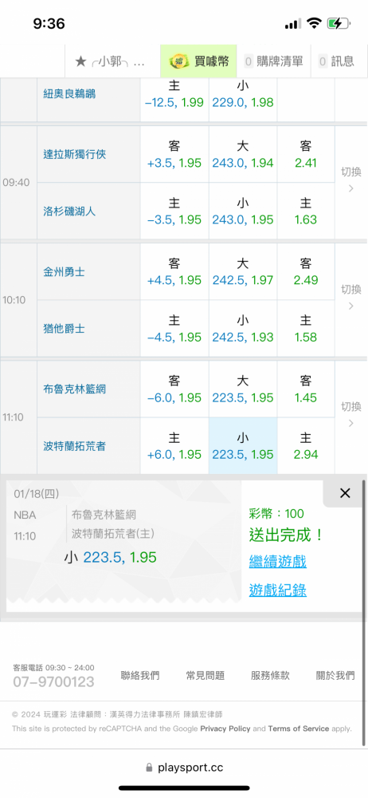Tap the 買噱幣 coin icon
Viewport: 368px width, 798px height.
[x=178, y=61]
